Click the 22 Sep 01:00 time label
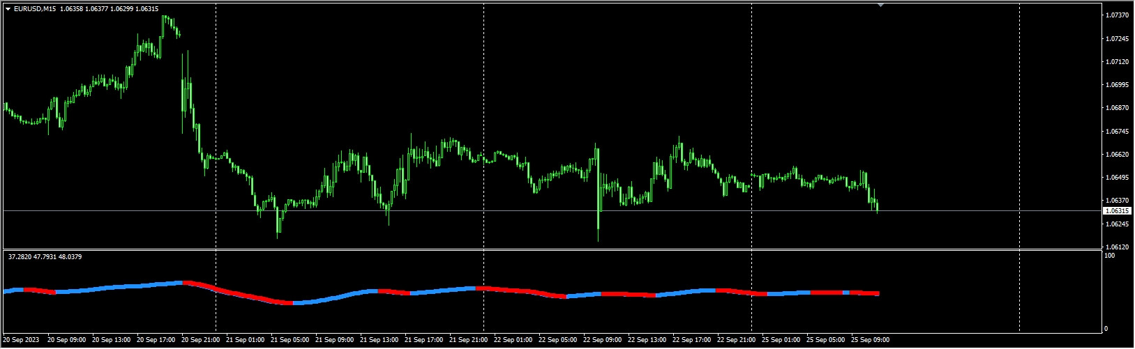This screenshot has width=1135, height=349. point(513,340)
